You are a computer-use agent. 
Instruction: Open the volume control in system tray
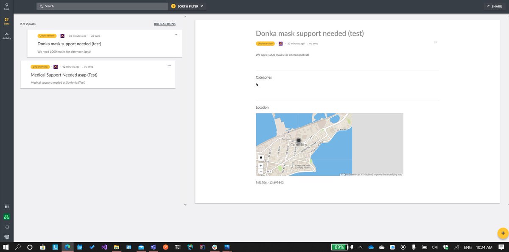[x=435, y=247]
